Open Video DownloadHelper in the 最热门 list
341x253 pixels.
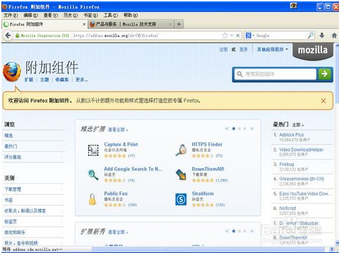301,150
